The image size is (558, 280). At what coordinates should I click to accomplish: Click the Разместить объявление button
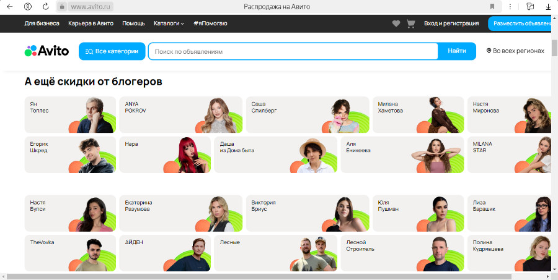pyautogui.click(x=522, y=23)
